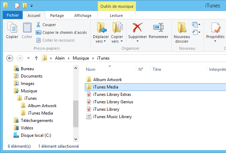Open the Nouvel élément dropdown icon
The width and height of the screenshot is (226, 153).
(196, 25)
